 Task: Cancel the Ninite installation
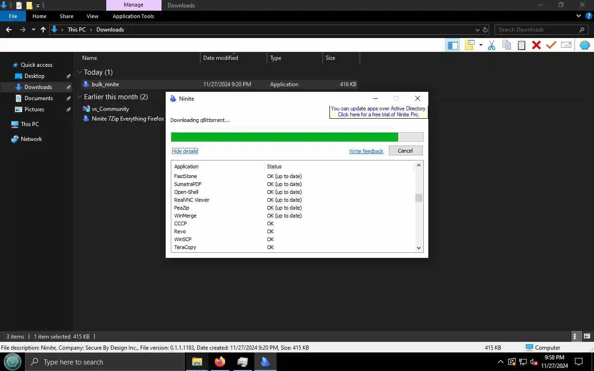405,151
